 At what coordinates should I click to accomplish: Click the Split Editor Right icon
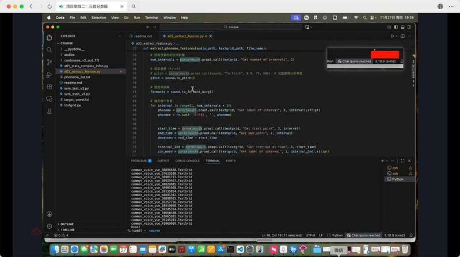(x=402, y=36)
